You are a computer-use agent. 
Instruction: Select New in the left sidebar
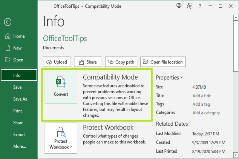tap(17, 48)
